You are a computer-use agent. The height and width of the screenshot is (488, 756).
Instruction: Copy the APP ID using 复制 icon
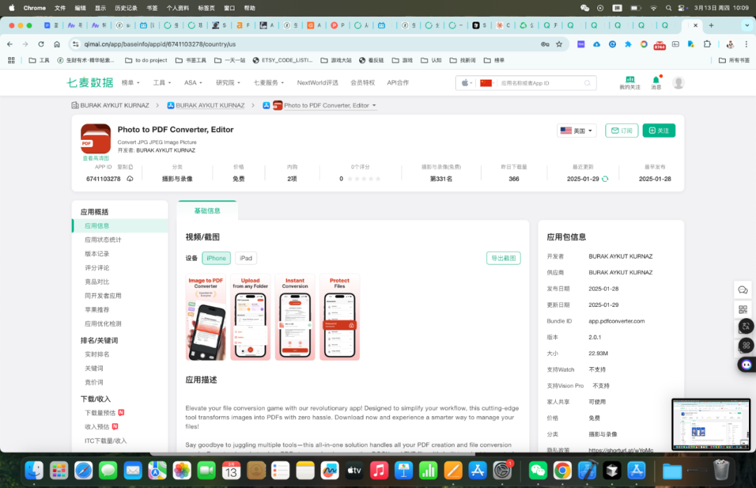pyautogui.click(x=131, y=167)
